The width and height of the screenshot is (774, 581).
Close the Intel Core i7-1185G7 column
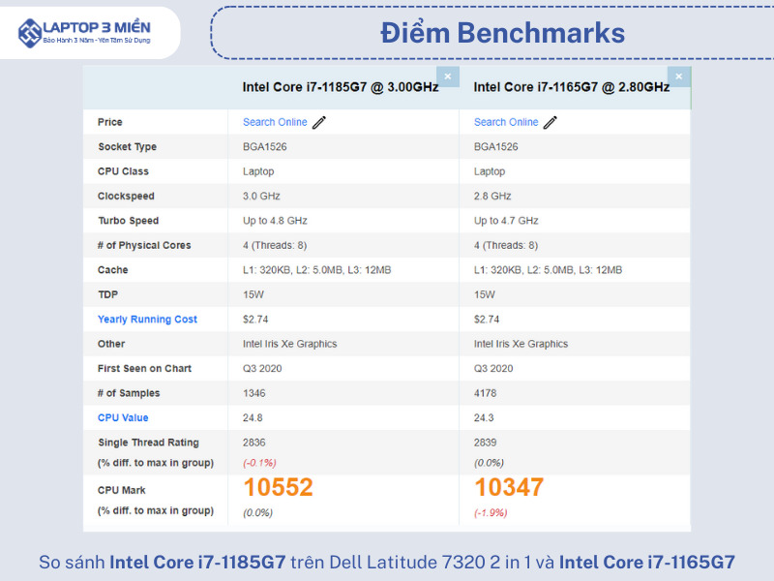point(447,76)
